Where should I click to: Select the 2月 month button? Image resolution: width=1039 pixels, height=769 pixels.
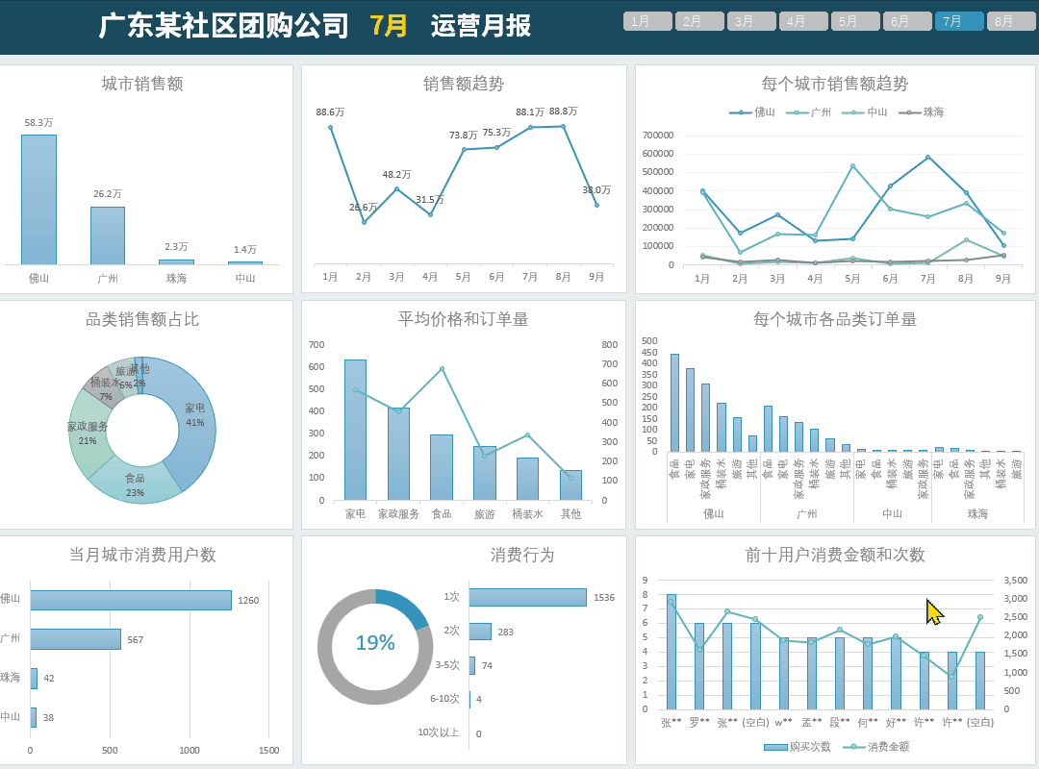(x=699, y=19)
